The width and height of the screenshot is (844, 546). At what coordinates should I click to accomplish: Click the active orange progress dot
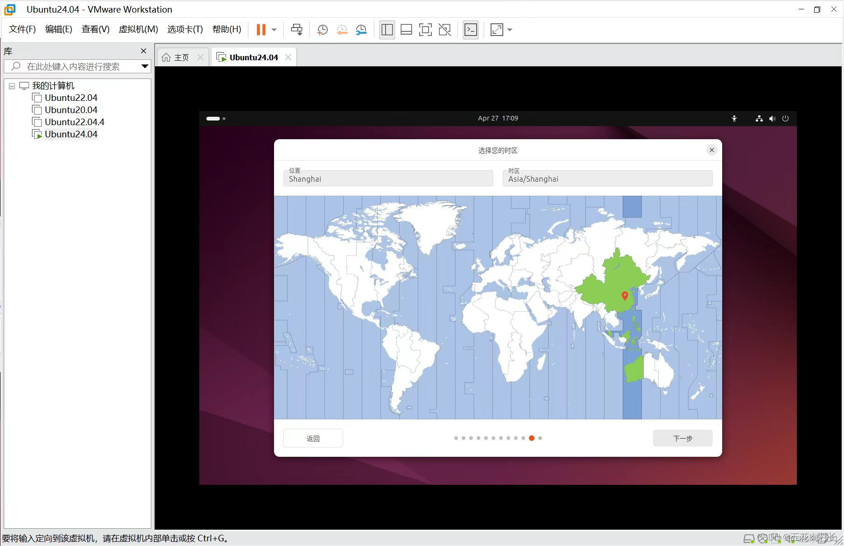(531, 438)
